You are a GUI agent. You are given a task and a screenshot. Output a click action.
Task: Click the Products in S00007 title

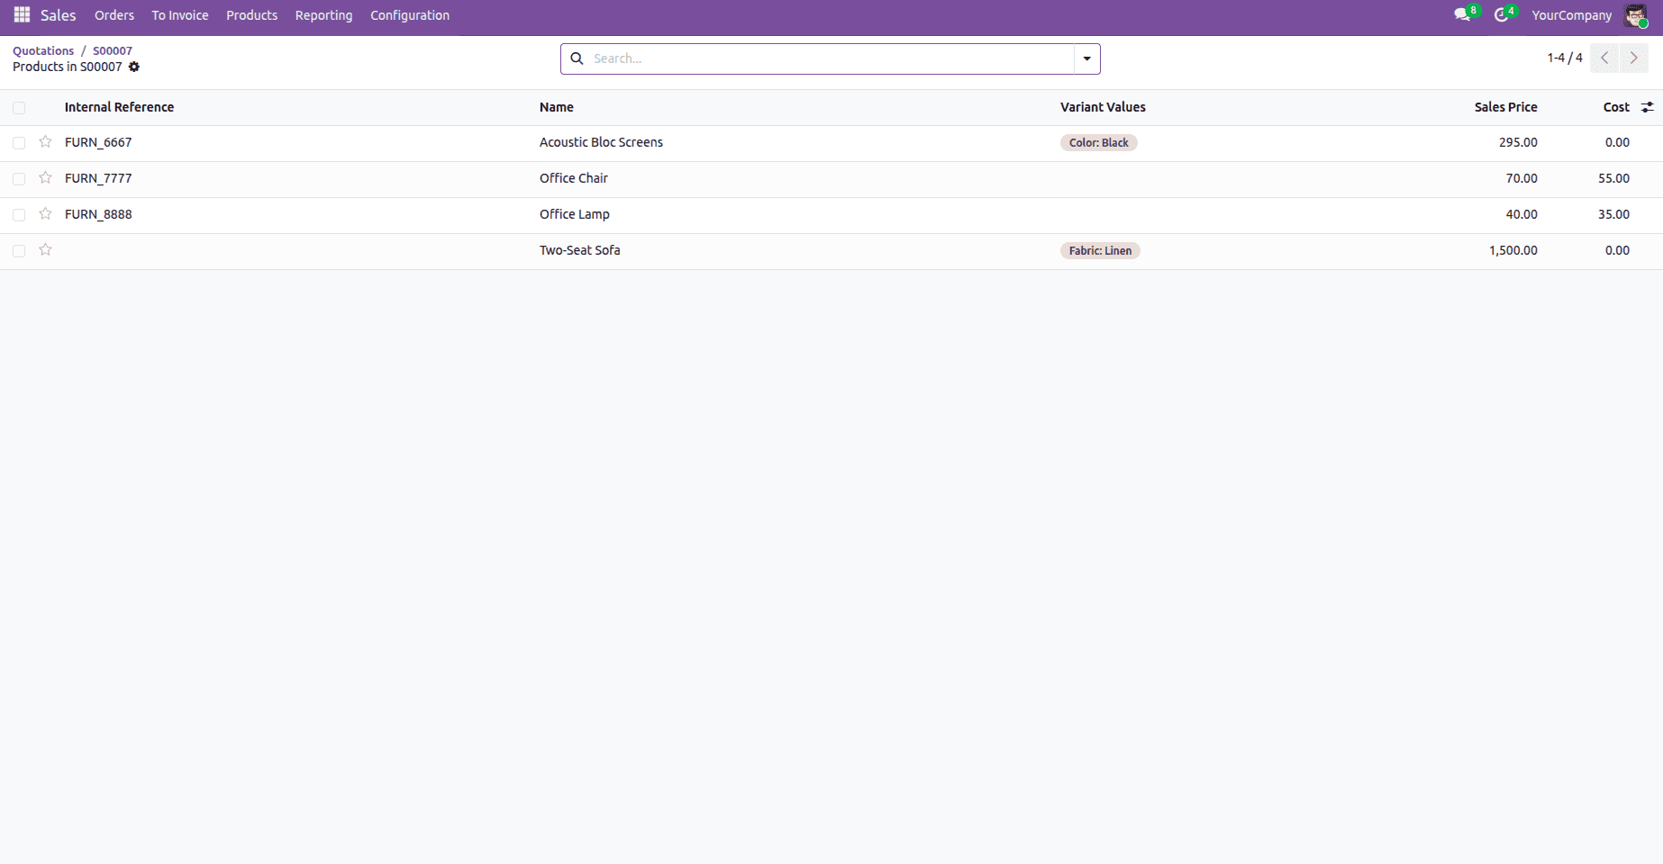point(68,67)
